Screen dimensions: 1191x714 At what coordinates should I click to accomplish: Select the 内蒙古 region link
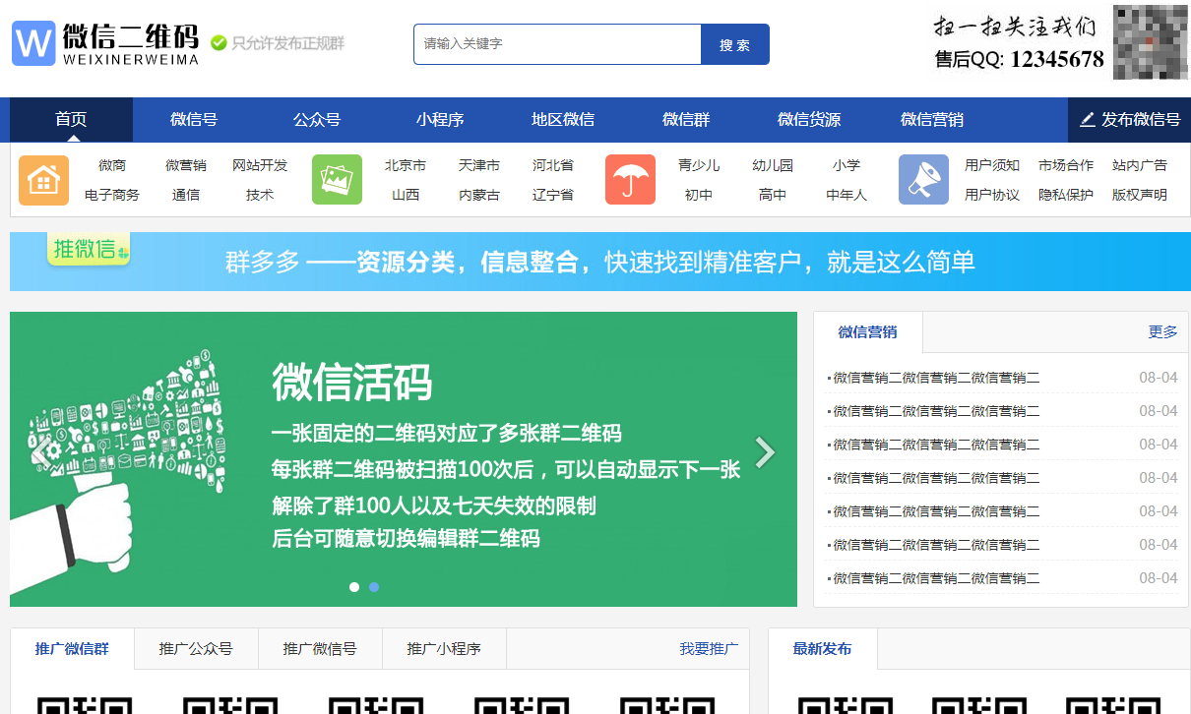(479, 195)
